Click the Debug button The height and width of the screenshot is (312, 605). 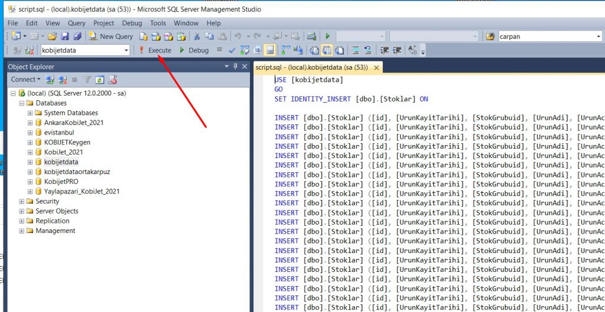point(194,50)
